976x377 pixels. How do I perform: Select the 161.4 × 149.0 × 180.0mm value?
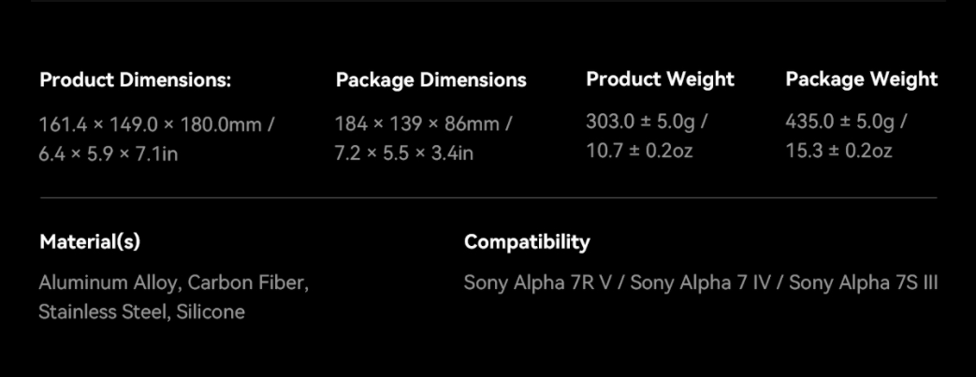151,124
